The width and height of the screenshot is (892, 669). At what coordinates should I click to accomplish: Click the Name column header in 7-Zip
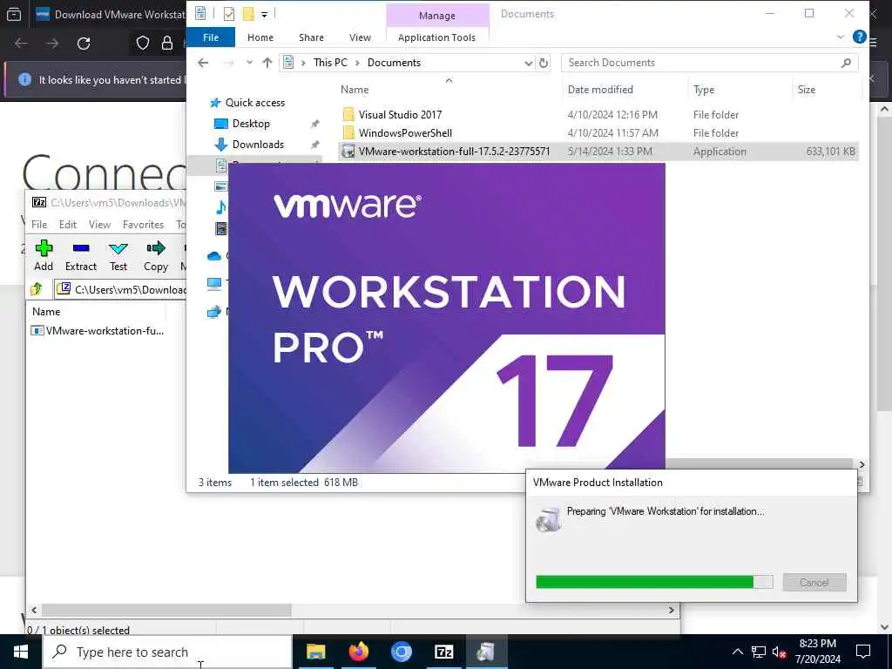click(46, 311)
